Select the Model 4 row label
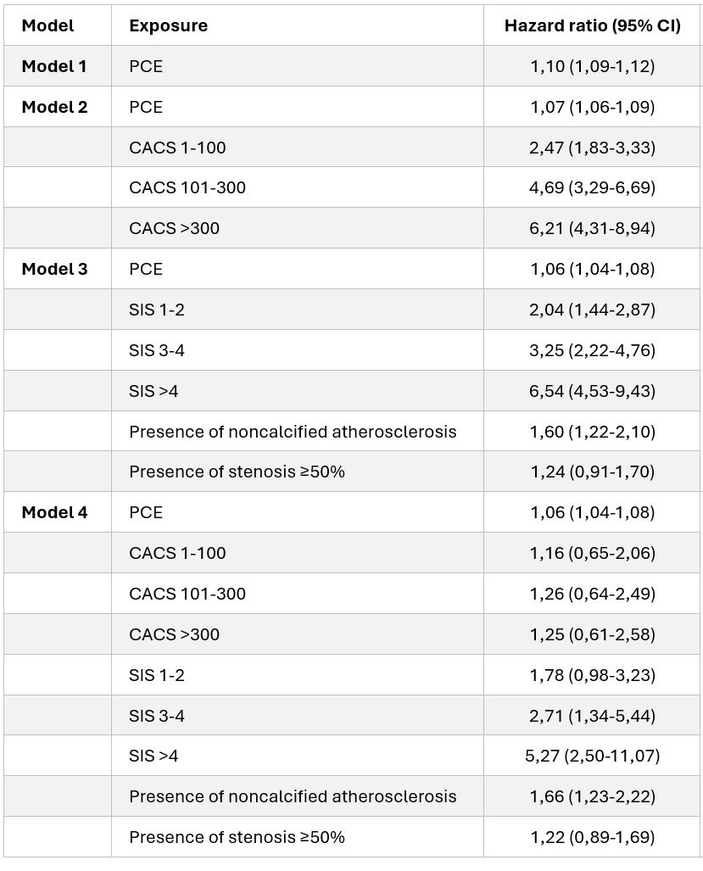The image size is (703, 871). 54,512
